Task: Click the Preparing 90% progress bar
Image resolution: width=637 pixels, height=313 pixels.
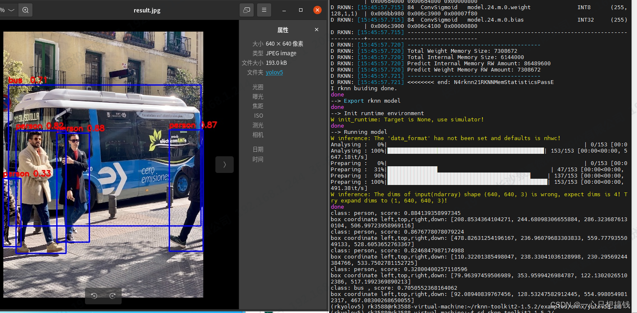Action: point(459,175)
